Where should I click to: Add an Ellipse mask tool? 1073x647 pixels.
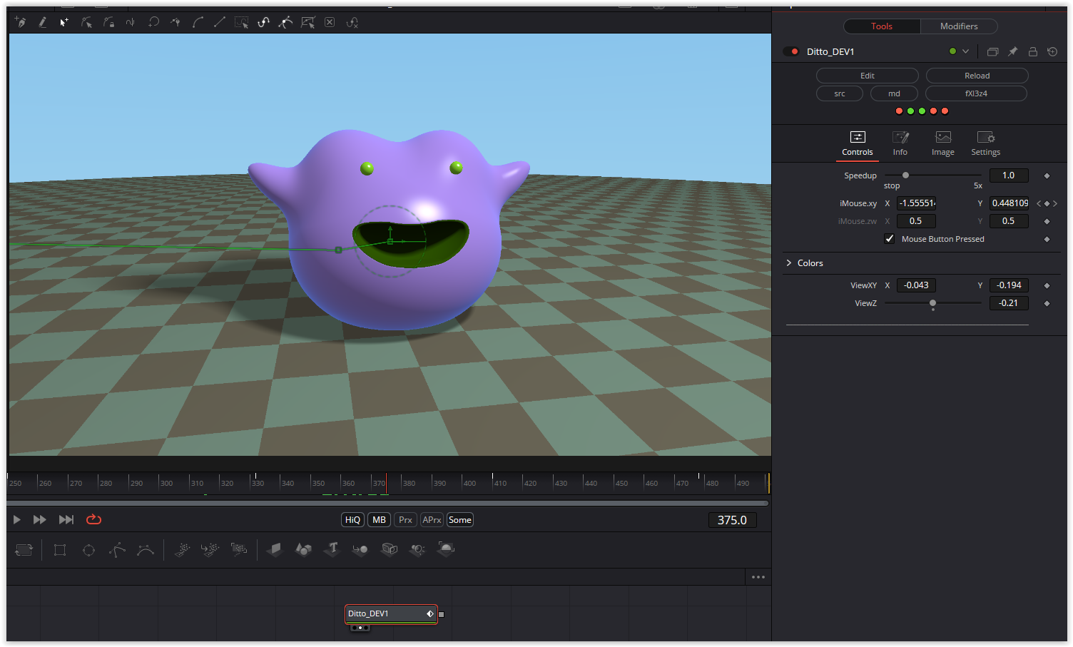tap(88, 550)
